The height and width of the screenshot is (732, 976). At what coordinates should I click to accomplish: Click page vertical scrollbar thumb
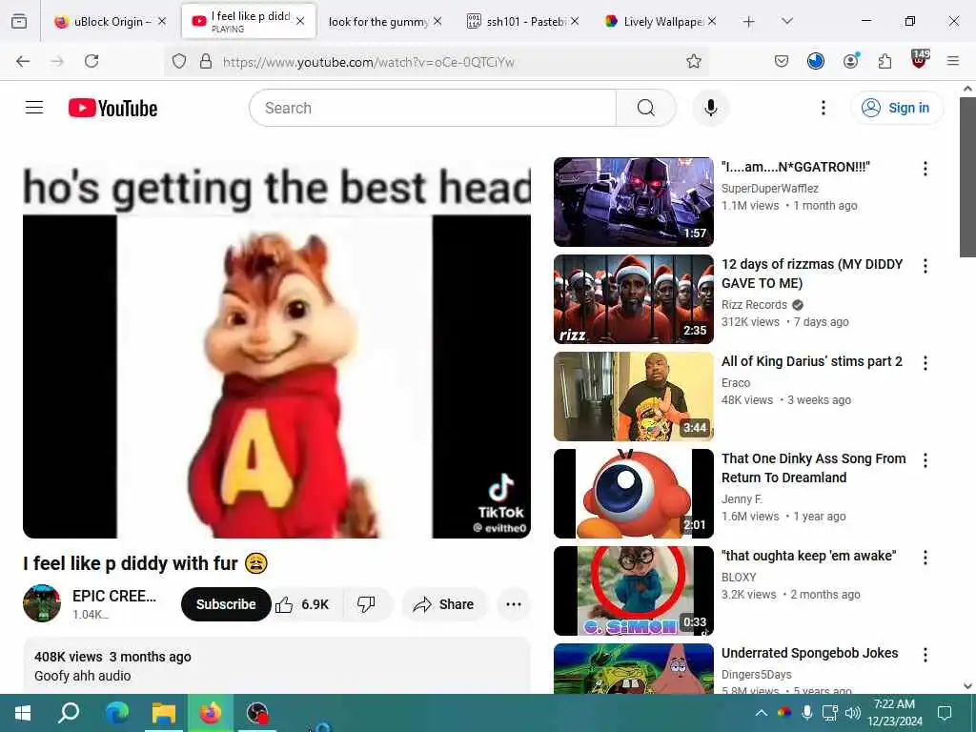point(967,176)
